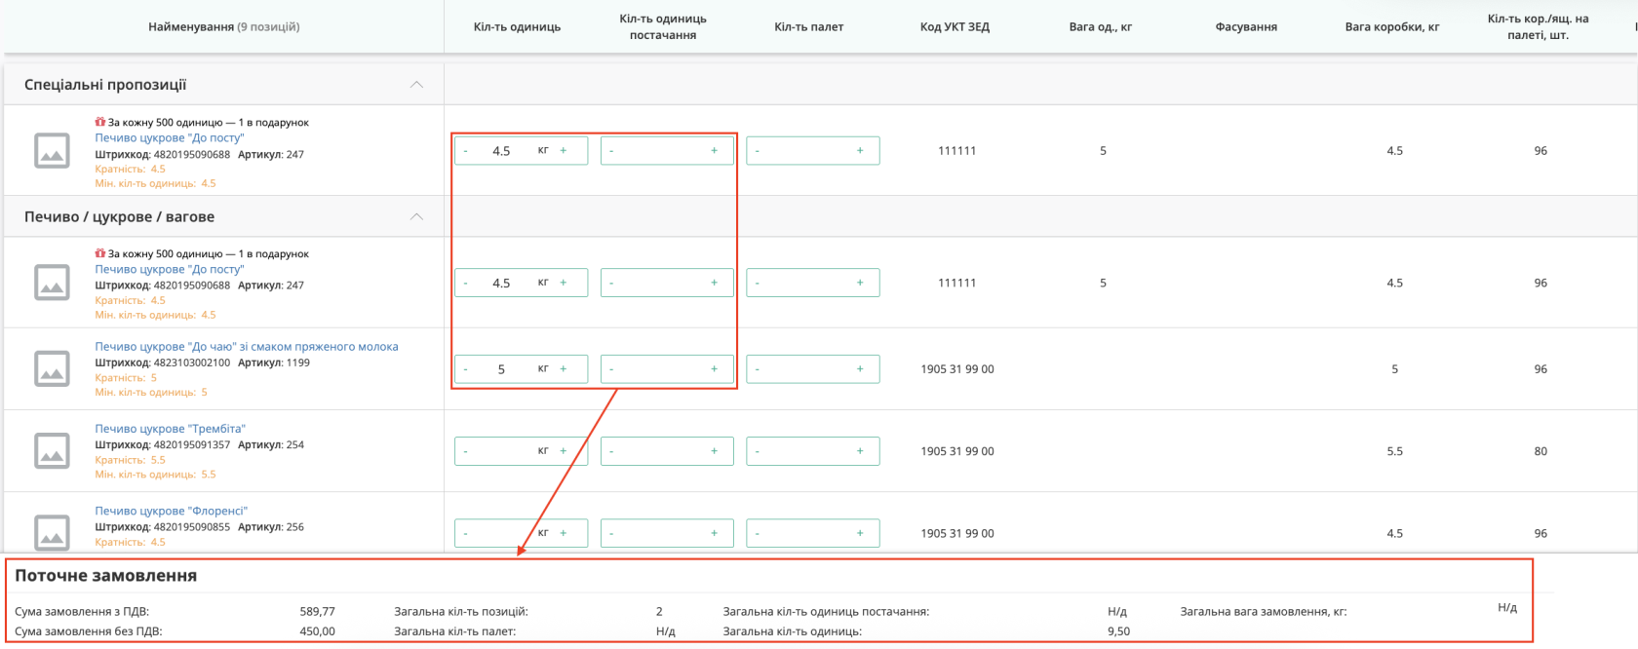Image resolution: width=1638 pixels, height=649 pixels.
Task: Increase unit quantity for "Флоренсі" cookies
Action: [564, 532]
